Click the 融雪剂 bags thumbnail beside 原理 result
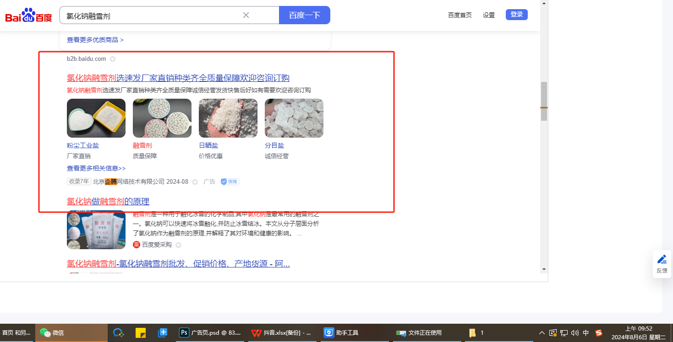The image size is (673, 342). [x=96, y=230]
